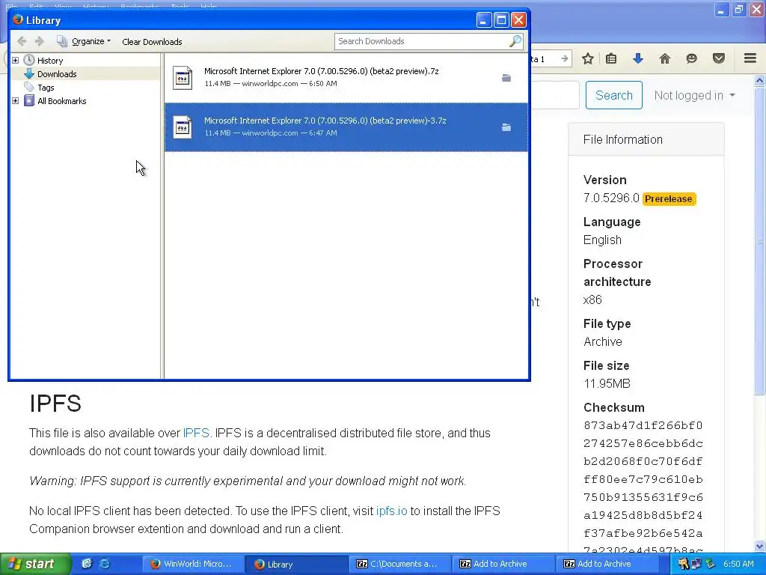
Task: Click the search bar go arrow
Action: [565, 58]
